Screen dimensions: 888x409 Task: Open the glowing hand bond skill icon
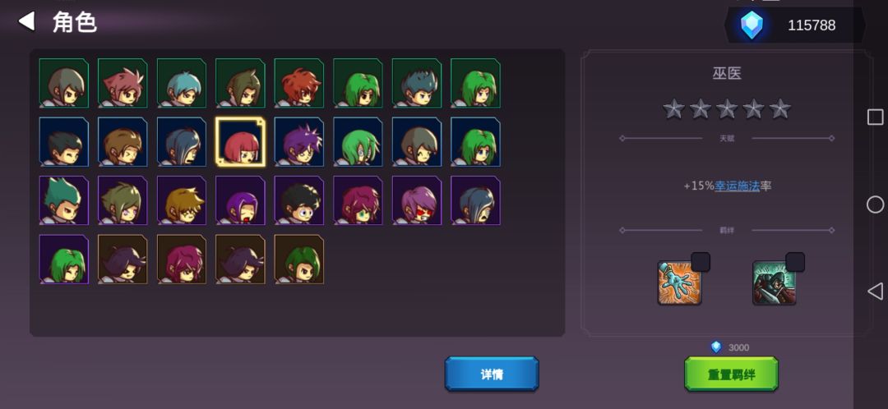point(680,283)
